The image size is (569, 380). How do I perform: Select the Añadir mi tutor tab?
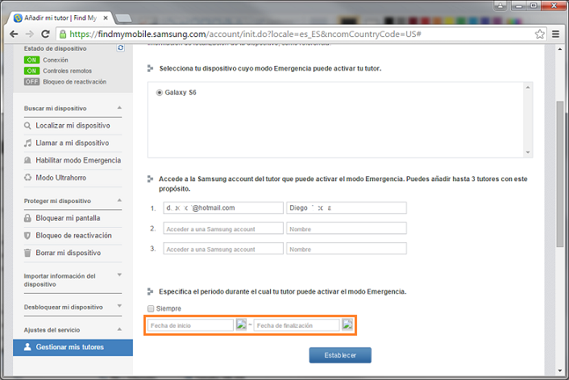[x=60, y=18]
